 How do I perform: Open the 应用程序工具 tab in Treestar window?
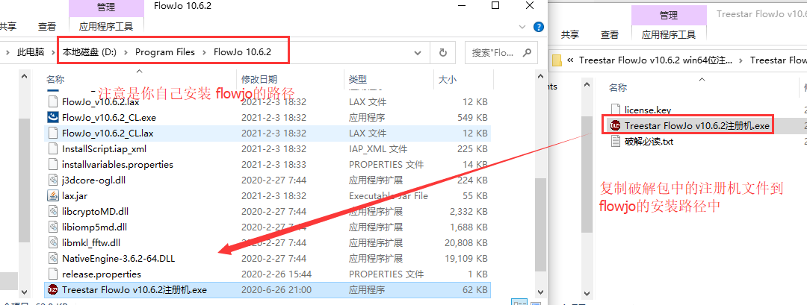(669, 34)
